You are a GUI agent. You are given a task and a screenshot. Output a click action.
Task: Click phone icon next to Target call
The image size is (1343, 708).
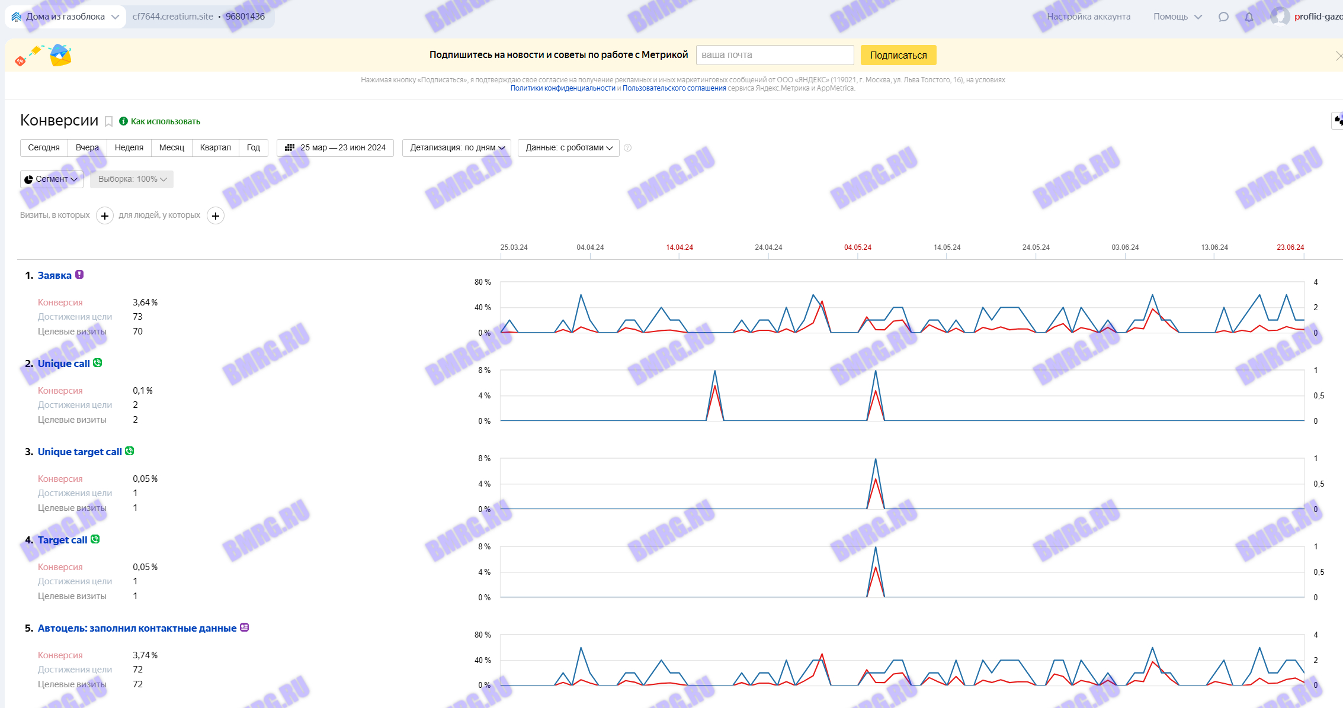95,539
